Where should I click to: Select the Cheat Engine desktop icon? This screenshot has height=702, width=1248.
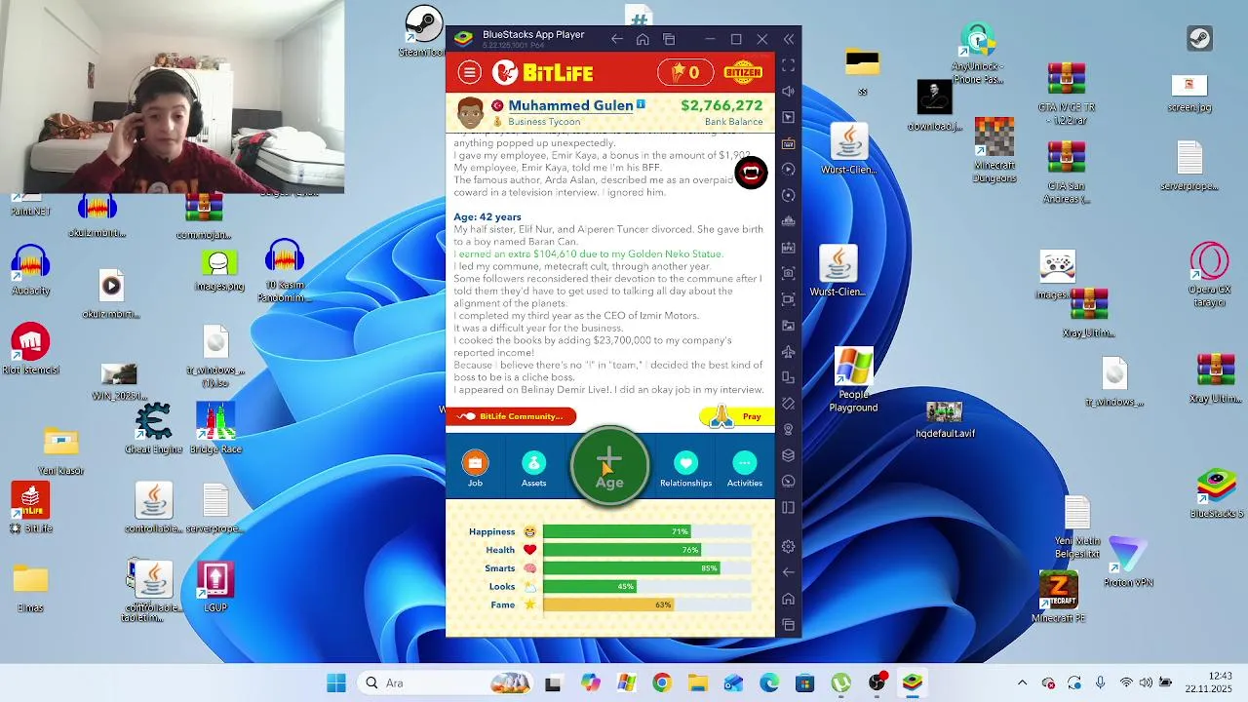point(153,429)
